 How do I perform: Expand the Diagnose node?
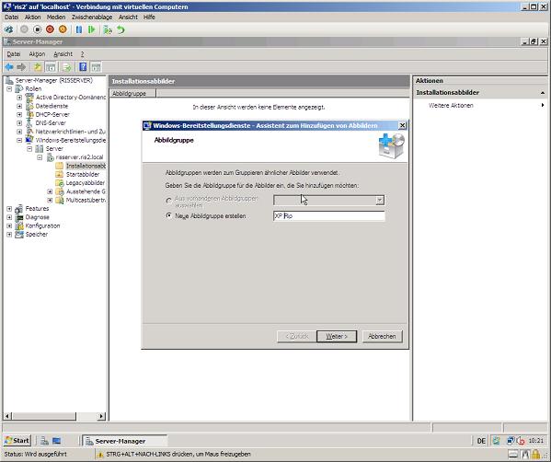coord(9,217)
